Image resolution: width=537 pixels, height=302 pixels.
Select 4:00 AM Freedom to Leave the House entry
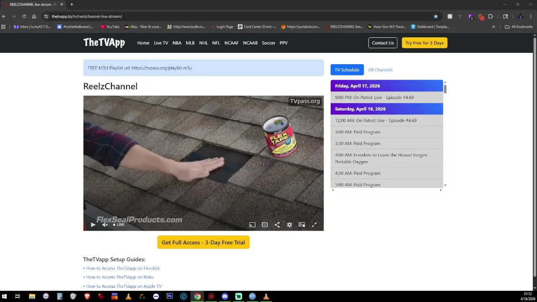(x=387, y=158)
